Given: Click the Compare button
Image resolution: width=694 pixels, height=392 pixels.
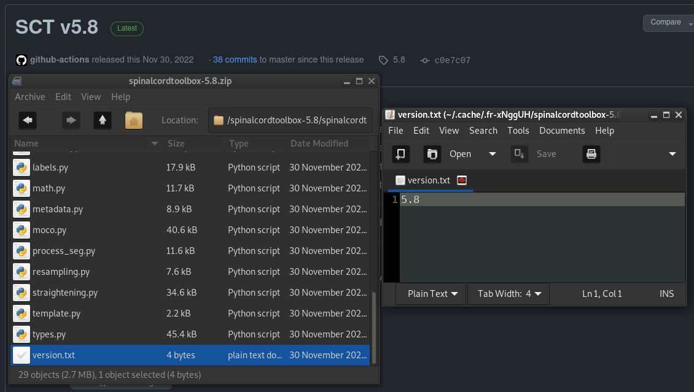Looking at the screenshot, I should [666, 23].
